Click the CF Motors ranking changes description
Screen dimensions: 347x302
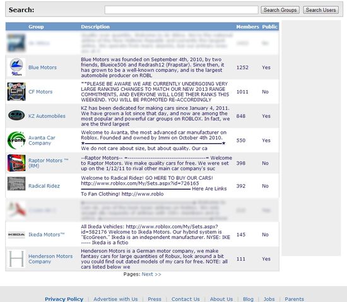(155, 92)
